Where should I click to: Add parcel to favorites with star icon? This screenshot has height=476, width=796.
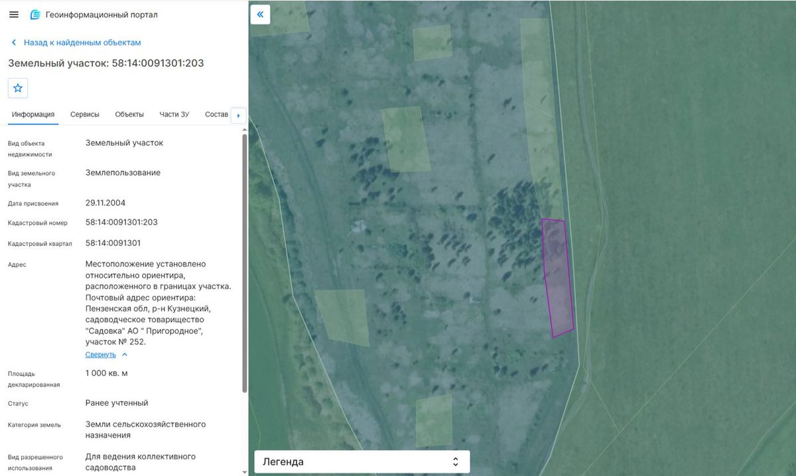[x=18, y=88]
